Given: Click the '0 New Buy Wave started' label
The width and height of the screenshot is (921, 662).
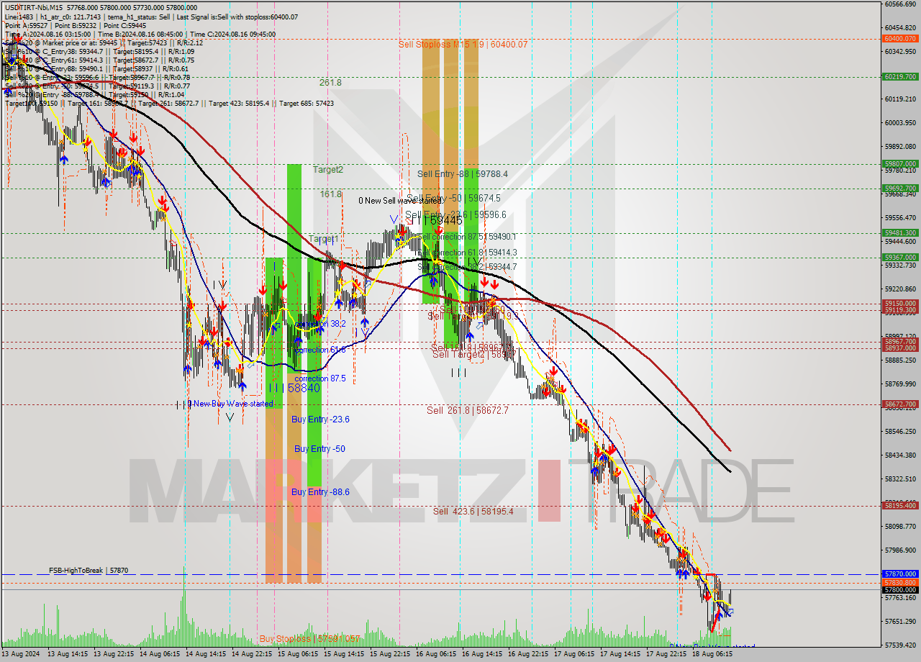Looking at the screenshot, I should 230,404.
